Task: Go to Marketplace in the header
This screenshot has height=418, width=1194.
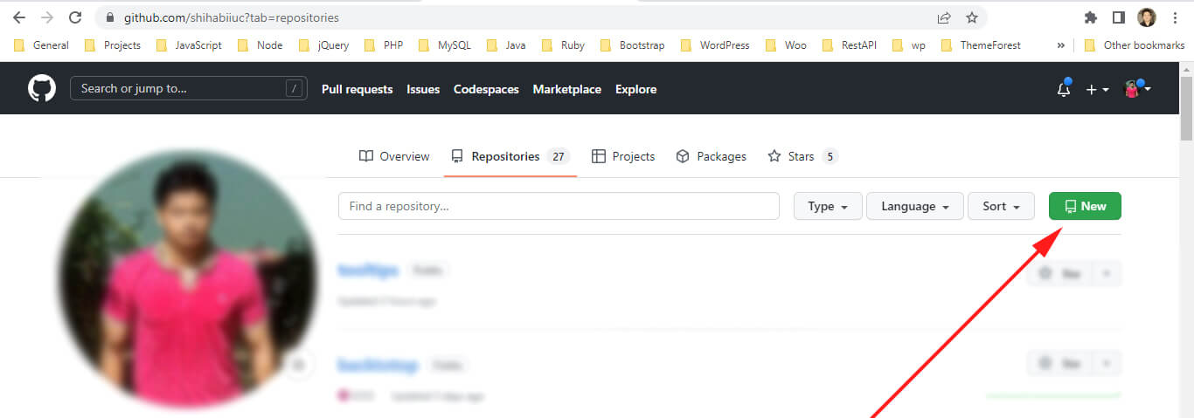Action: 567,89
